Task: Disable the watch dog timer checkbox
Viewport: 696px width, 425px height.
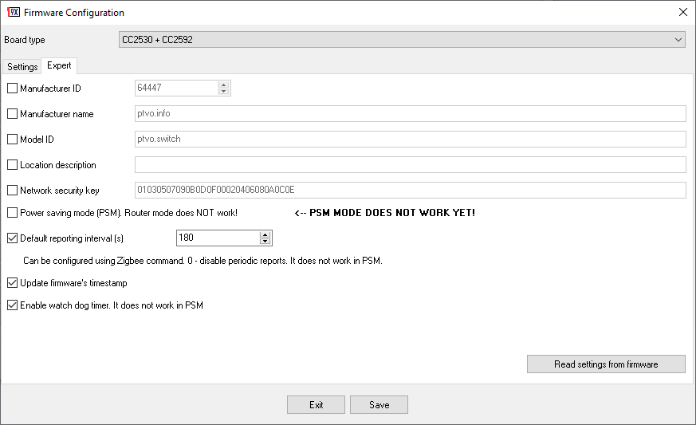Action: [x=13, y=305]
